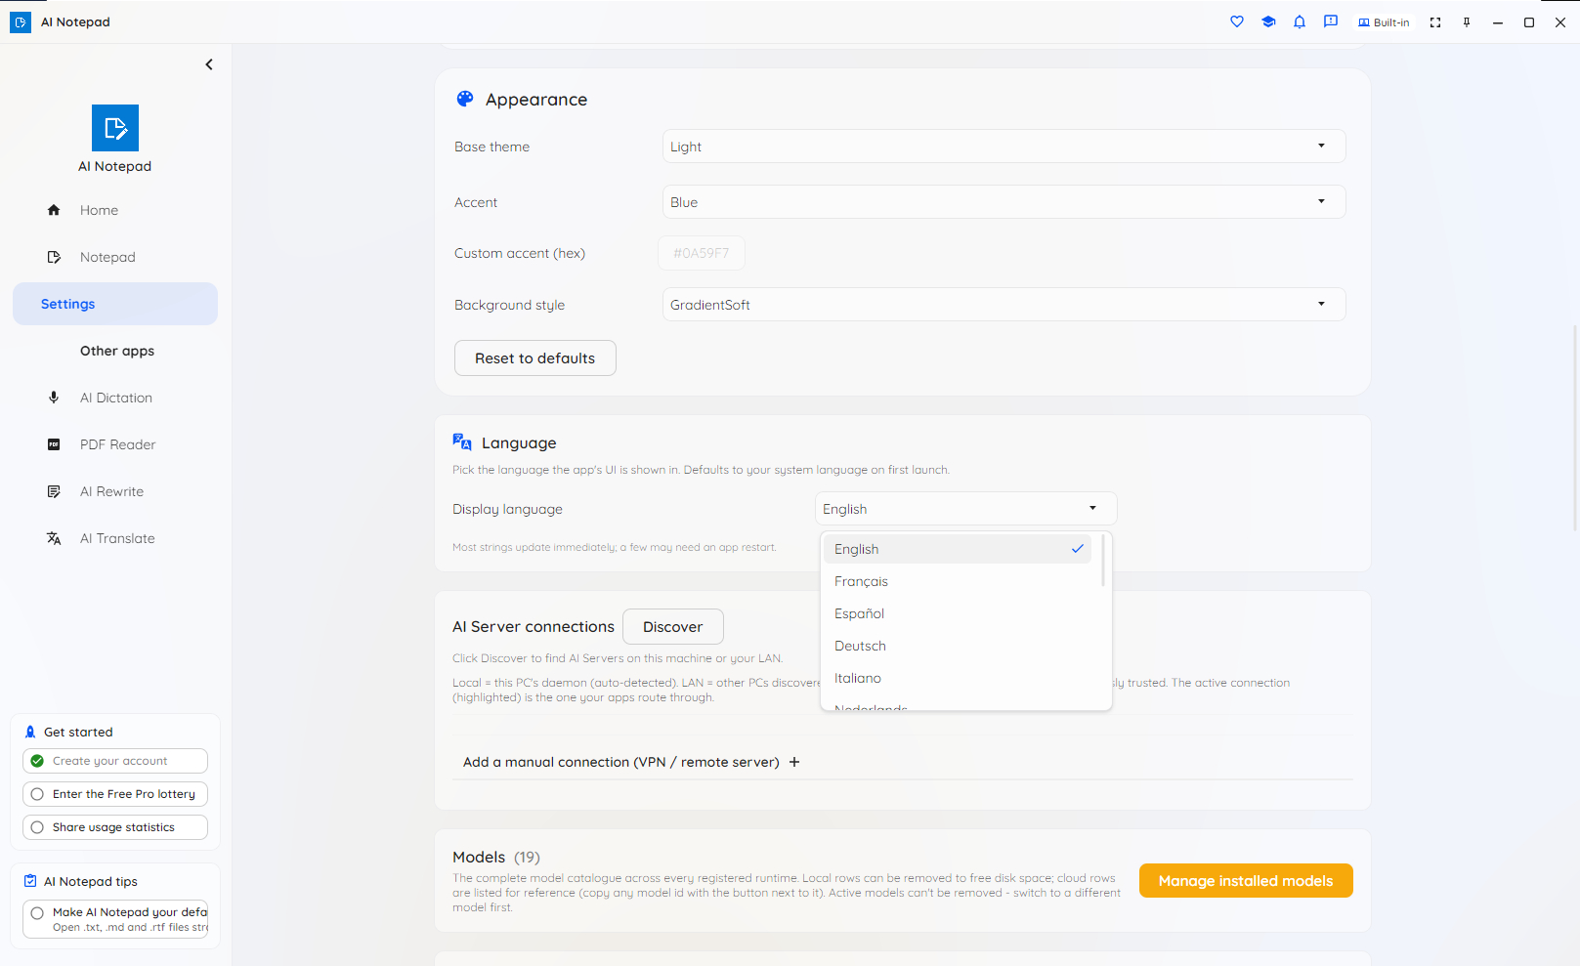
Task: Open the graduation cap learning icon
Action: (1268, 21)
